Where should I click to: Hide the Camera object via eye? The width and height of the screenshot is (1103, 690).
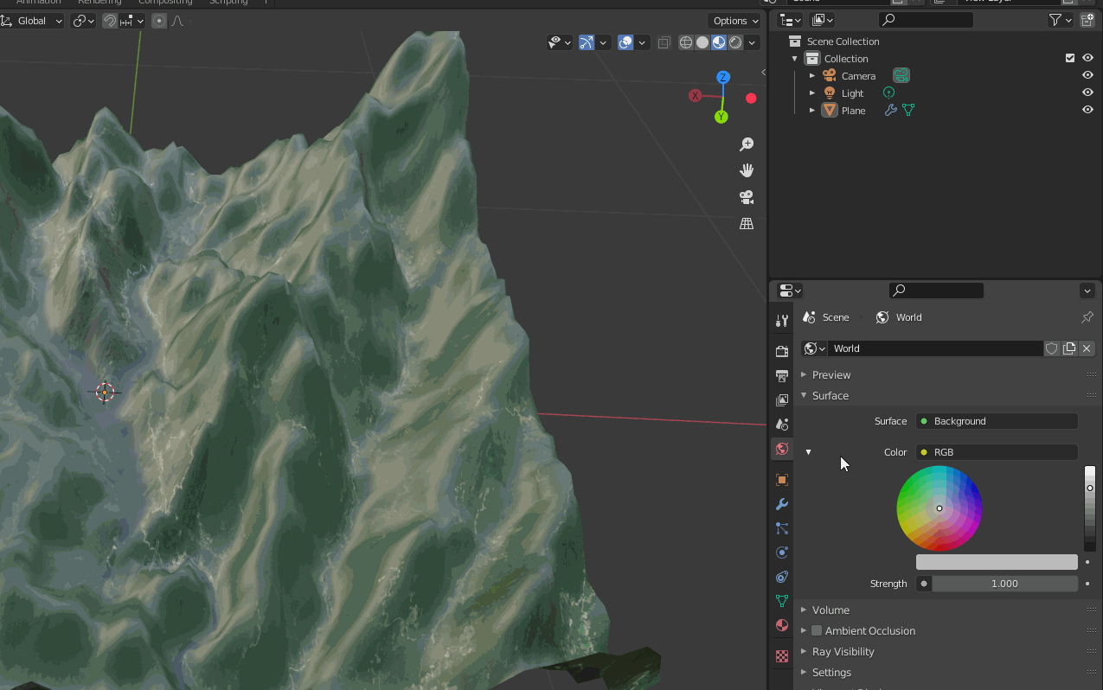(x=1087, y=75)
